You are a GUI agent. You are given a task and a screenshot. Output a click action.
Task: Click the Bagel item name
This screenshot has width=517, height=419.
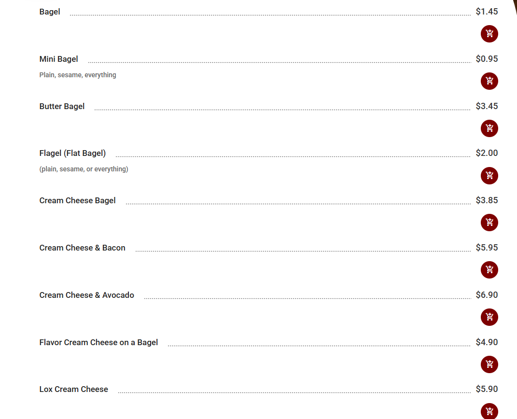pyautogui.click(x=50, y=12)
